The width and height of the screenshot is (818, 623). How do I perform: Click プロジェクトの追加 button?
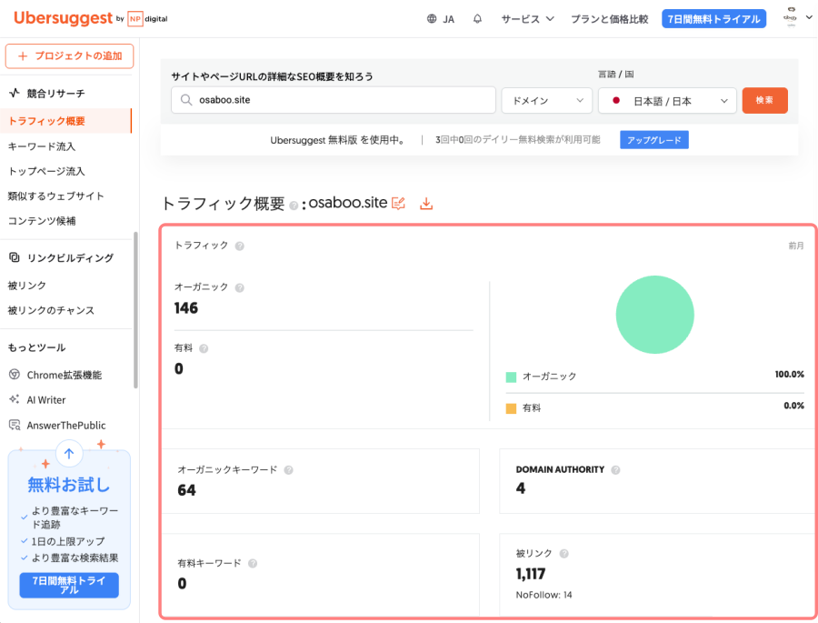point(69,55)
